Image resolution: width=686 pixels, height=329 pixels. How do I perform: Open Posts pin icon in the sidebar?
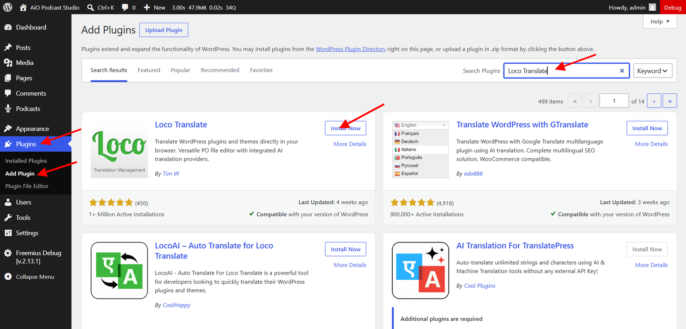pyautogui.click(x=8, y=48)
